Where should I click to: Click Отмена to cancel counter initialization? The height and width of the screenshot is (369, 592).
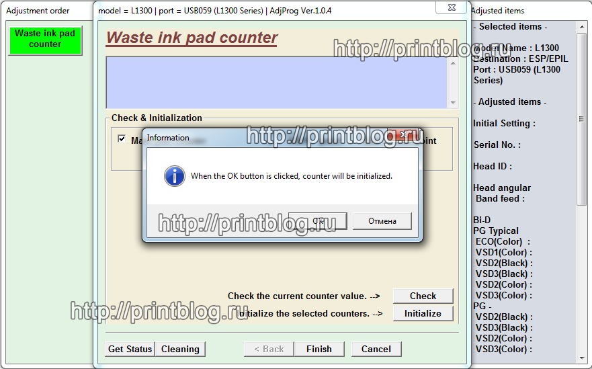[382, 221]
